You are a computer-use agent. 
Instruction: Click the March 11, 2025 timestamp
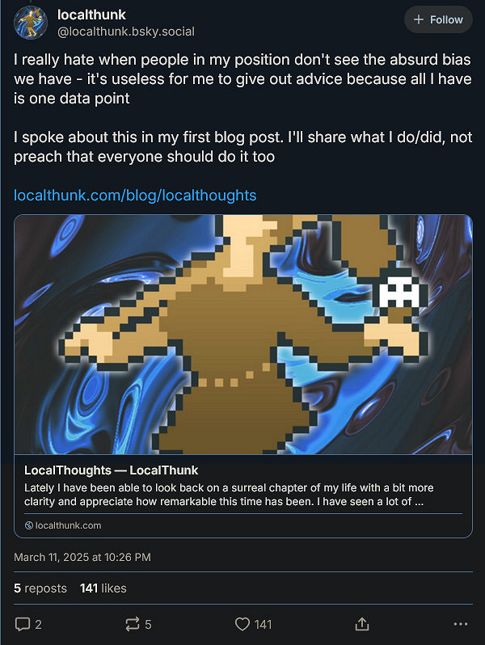pos(82,557)
